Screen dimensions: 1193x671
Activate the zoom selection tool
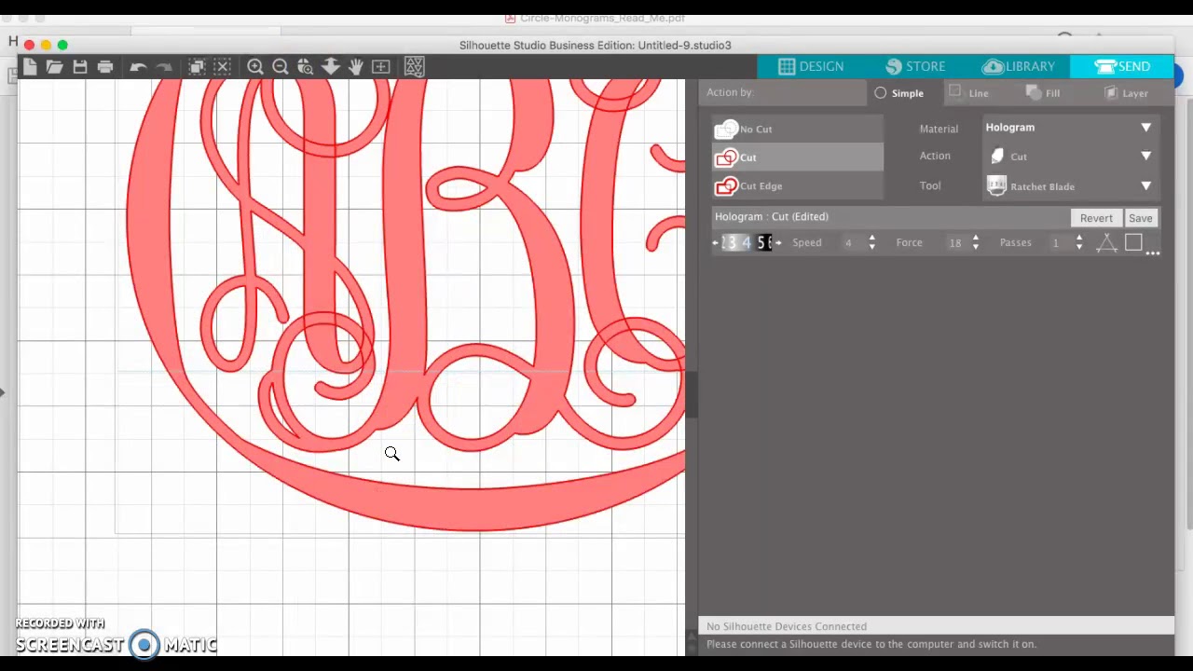pos(305,66)
